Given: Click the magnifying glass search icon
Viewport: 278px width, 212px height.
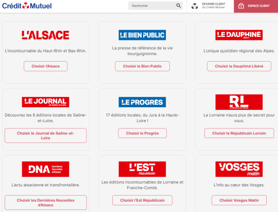Looking at the screenshot, I should coord(179,6).
